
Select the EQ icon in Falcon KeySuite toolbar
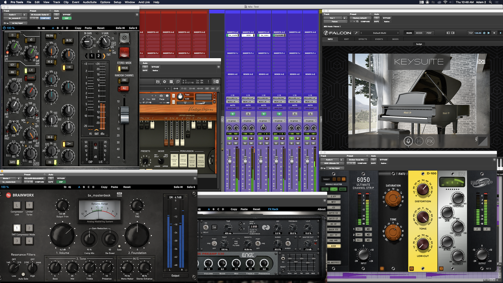click(419, 141)
